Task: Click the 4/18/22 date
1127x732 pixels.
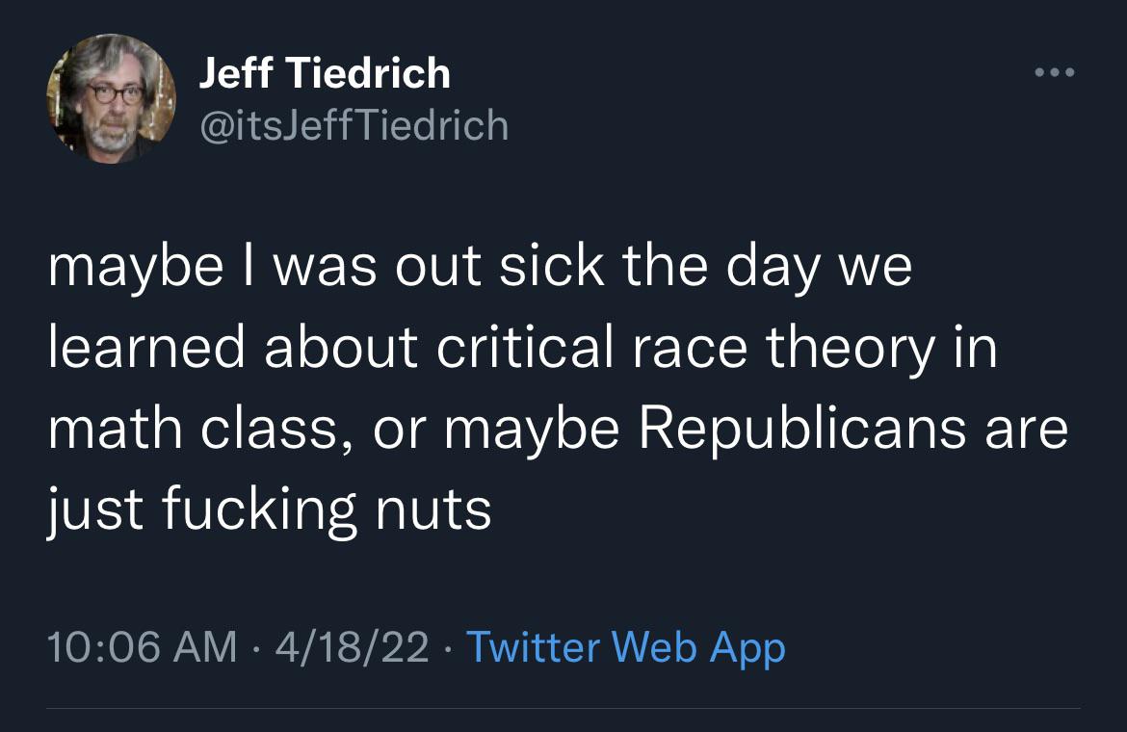Action: click(352, 646)
